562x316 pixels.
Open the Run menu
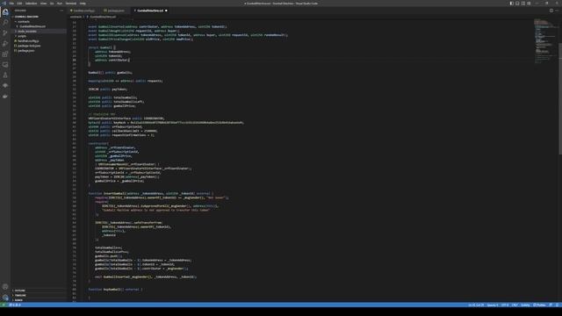coord(60,4)
